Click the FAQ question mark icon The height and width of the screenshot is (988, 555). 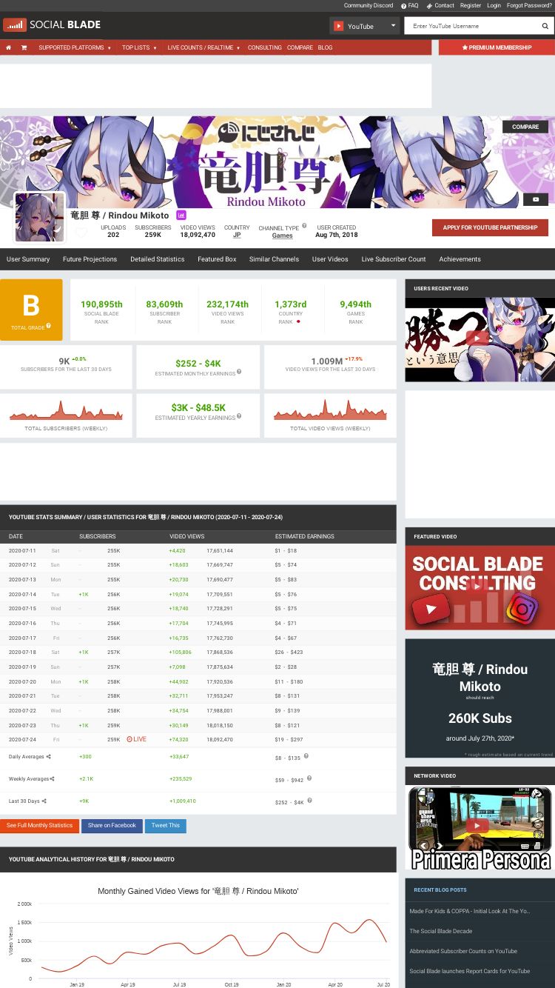[404, 5]
